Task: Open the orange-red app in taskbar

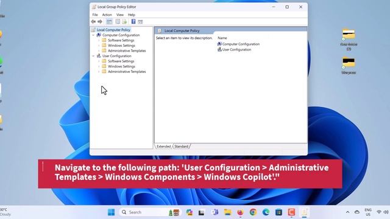Action: tap(291, 212)
